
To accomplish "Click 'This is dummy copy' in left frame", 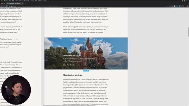I will 6,39.
